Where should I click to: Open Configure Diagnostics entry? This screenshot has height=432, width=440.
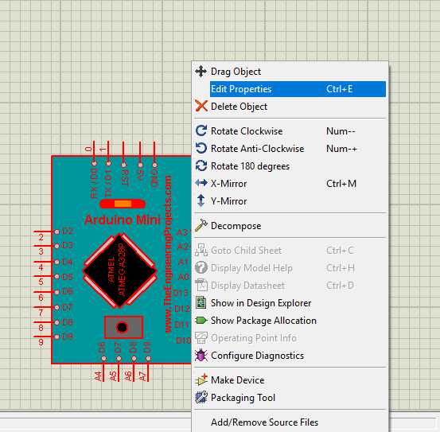coord(290,356)
